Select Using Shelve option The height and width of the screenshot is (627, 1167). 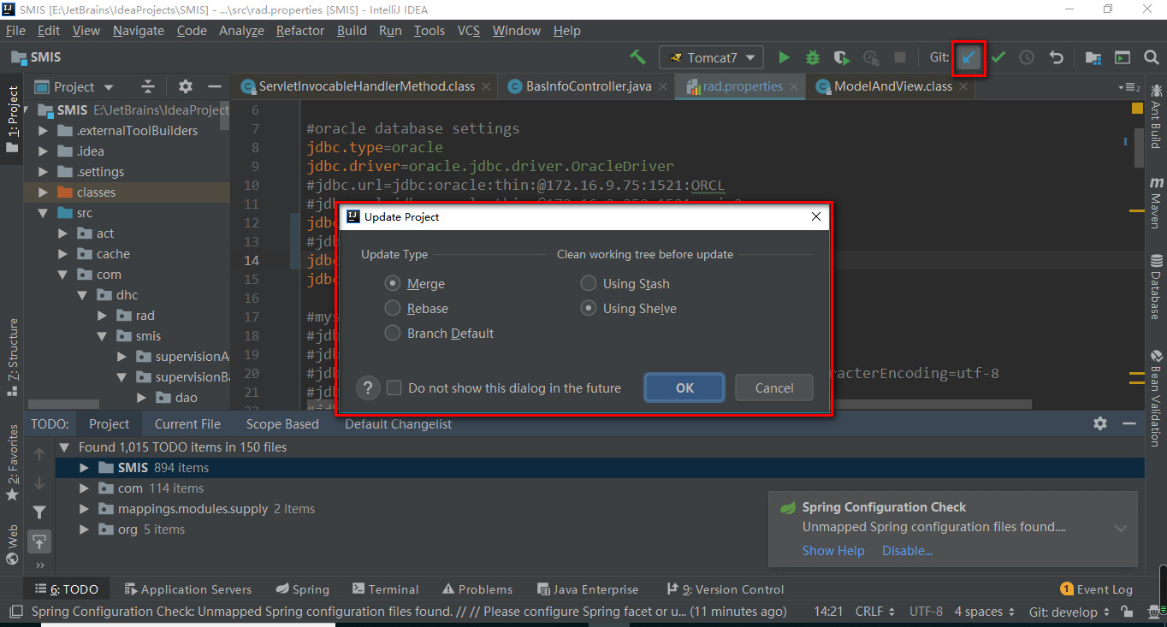[589, 308]
